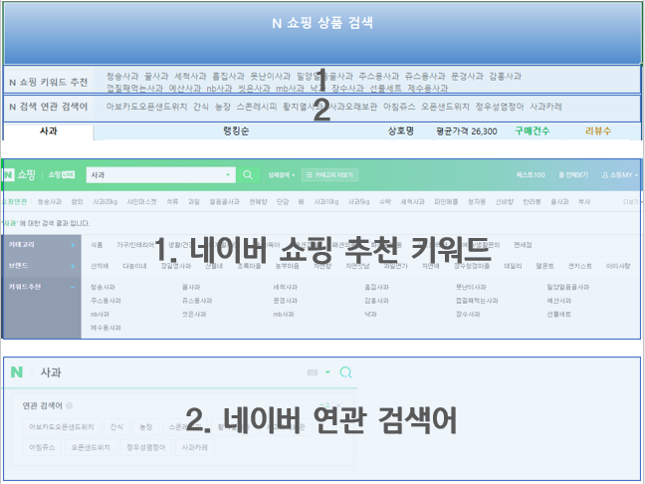This screenshot has height=484, width=645.
Task: Click 선물세트 in the 키워드추천 list
Action: coord(558,315)
